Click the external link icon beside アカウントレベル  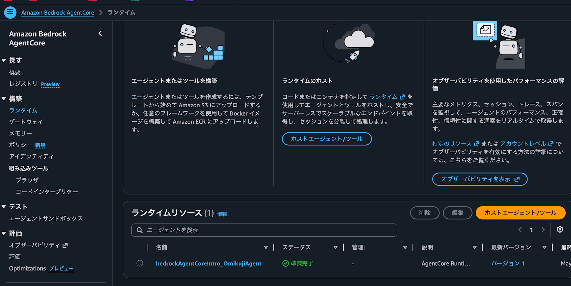coord(551,144)
